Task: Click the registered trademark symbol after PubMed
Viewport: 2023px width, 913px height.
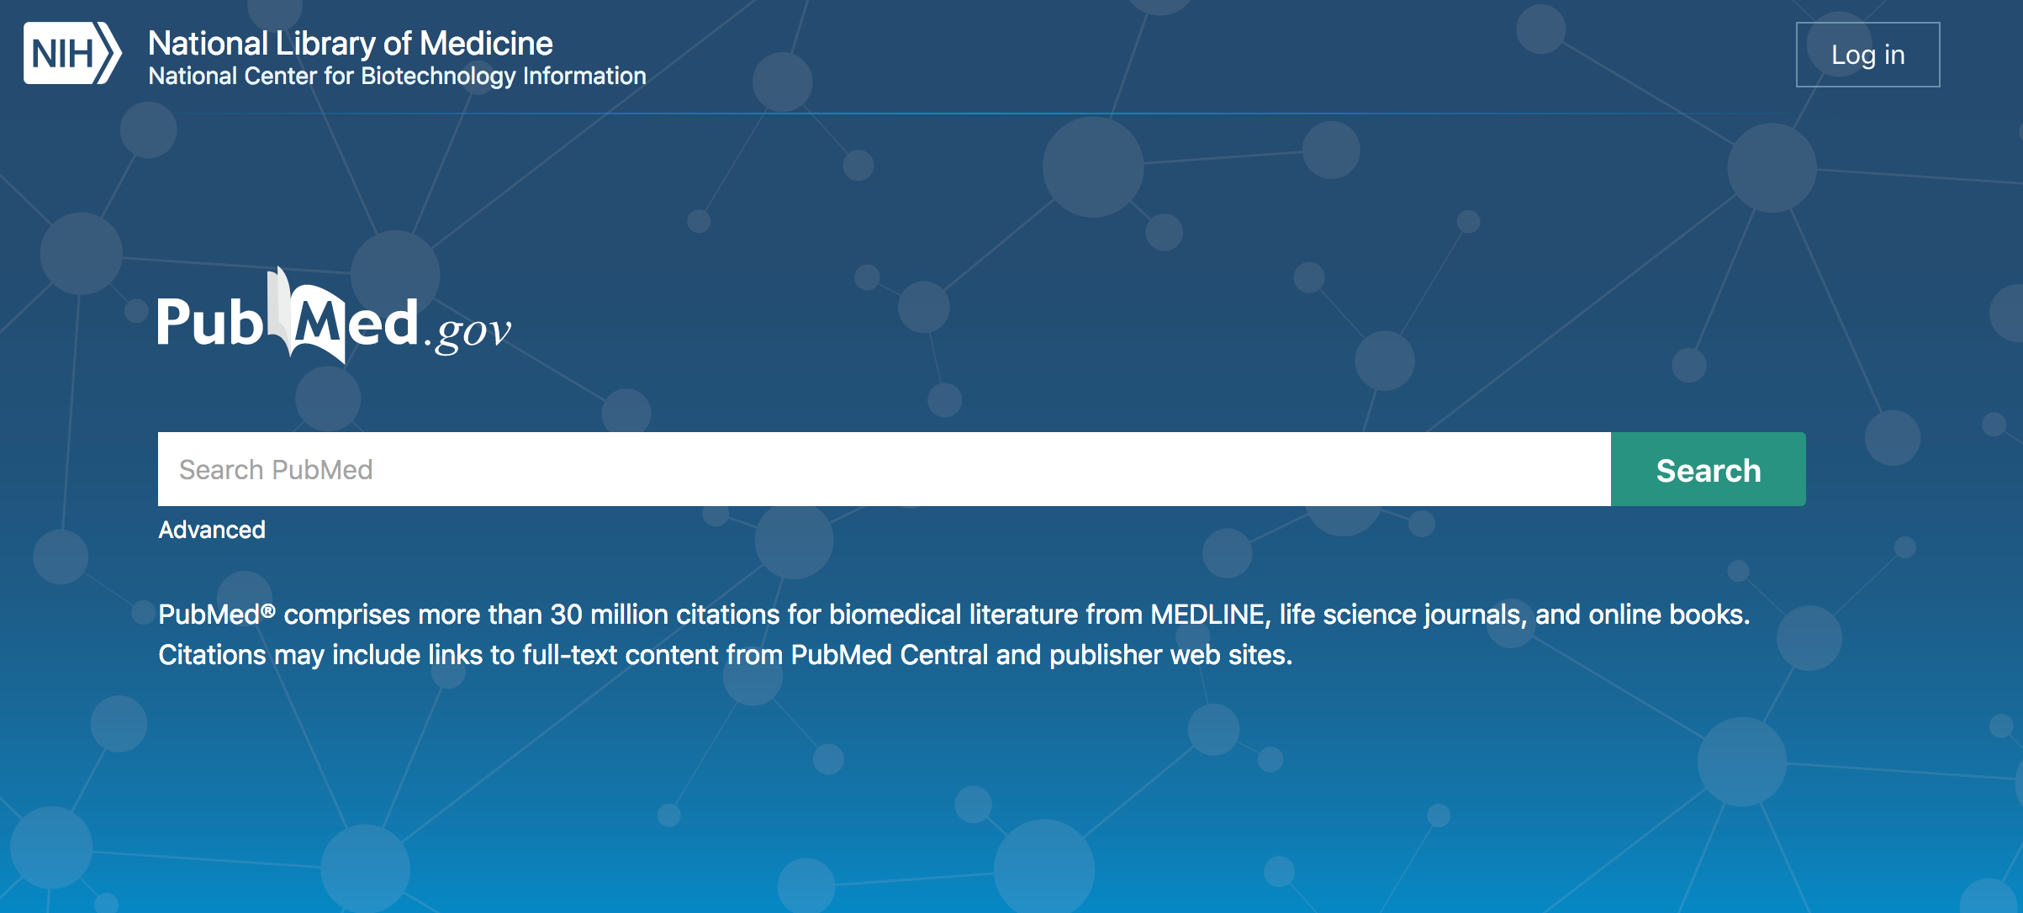Action: coord(268,611)
